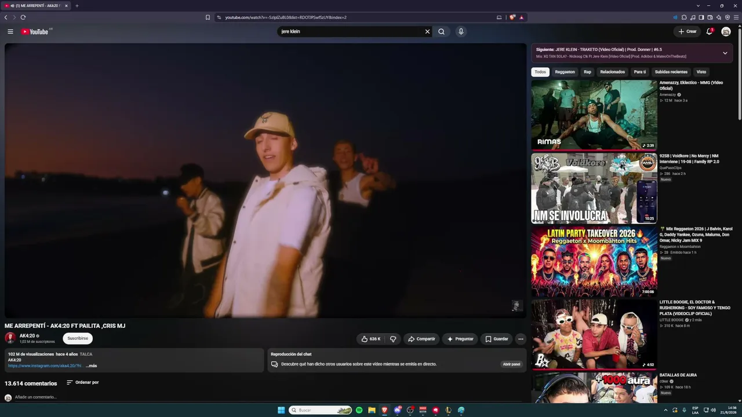The height and width of the screenshot is (417, 742).
Task: Open File Explorer from the taskbar
Action: tap(372, 410)
